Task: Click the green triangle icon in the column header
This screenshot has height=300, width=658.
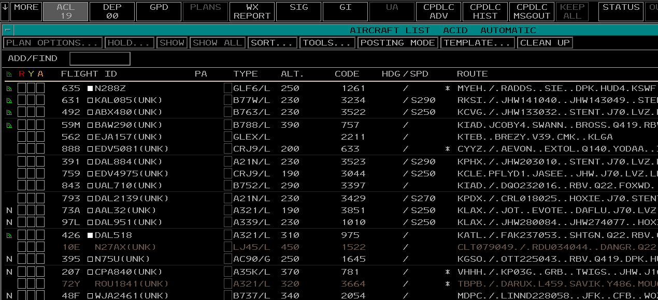Action: point(9,74)
